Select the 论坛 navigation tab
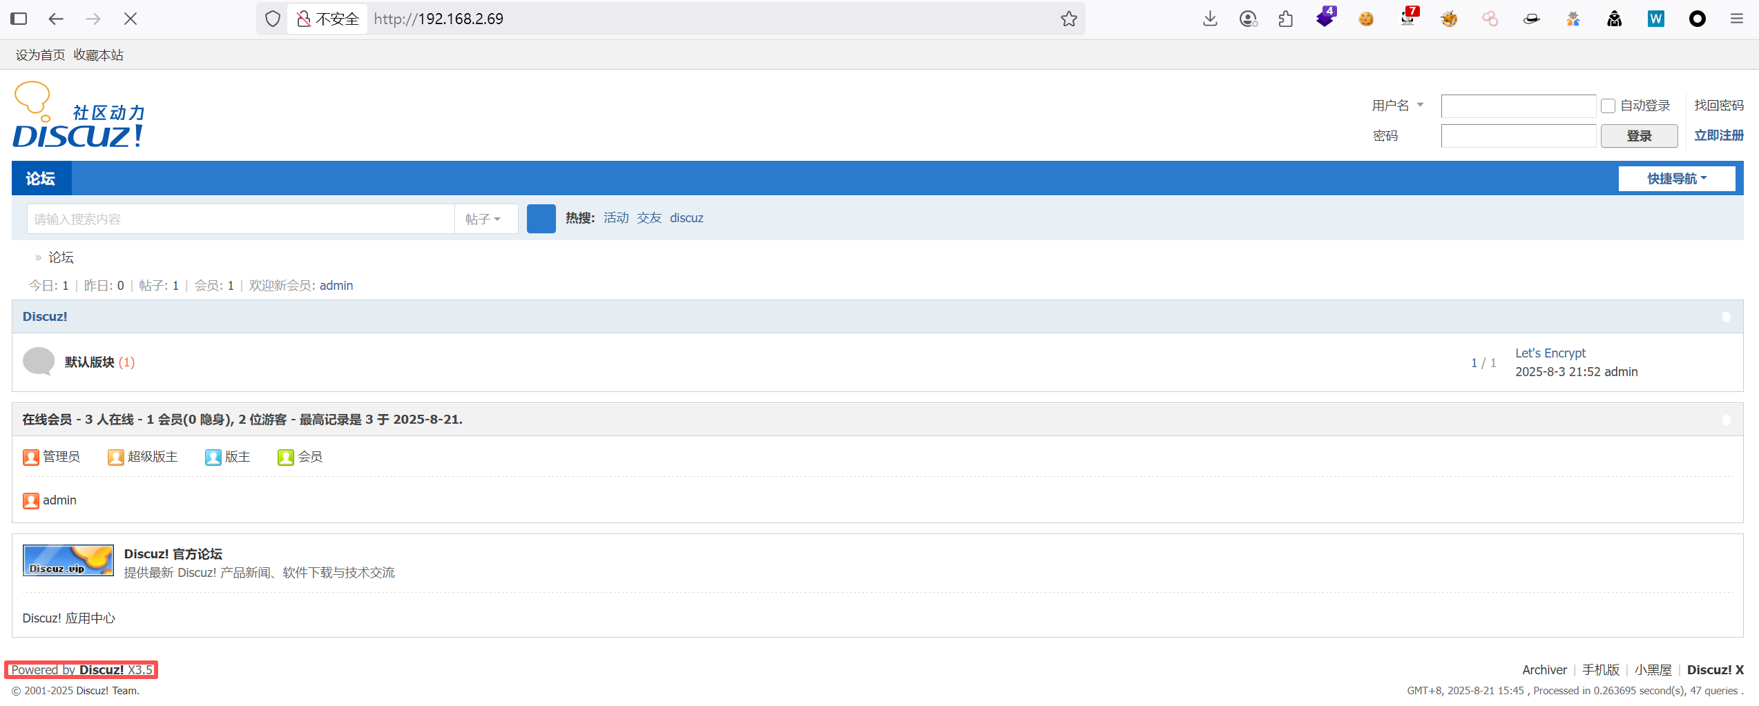 click(41, 179)
